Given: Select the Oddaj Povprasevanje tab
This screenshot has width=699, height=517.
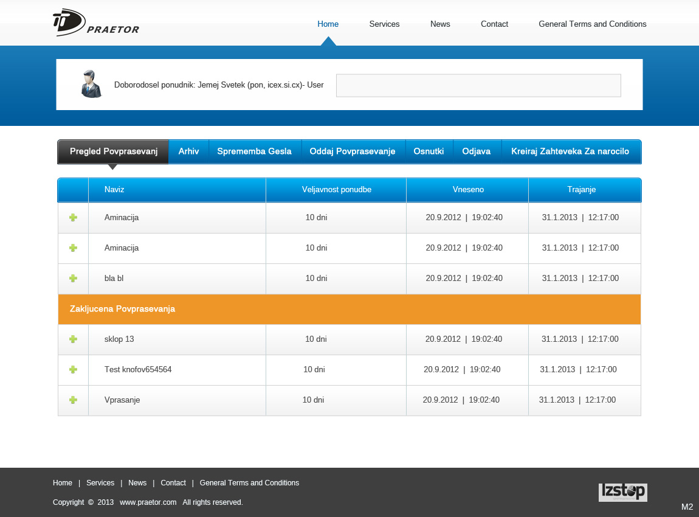Looking at the screenshot, I should (353, 151).
